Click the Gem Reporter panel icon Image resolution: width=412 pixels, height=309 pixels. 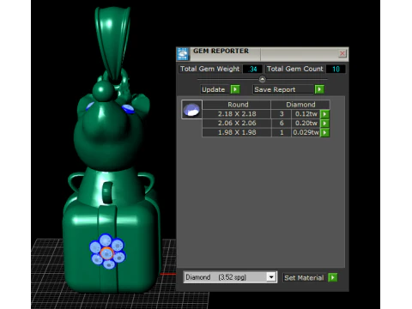pyautogui.click(x=183, y=54)
